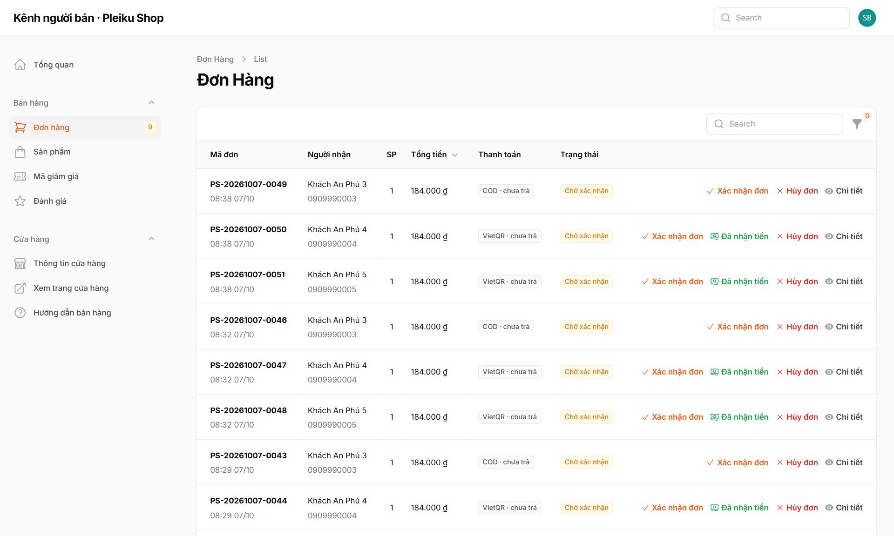Click the Sản phẩm bag icon
This screenshot has width=894, height=536.
(x=20, y=152)
